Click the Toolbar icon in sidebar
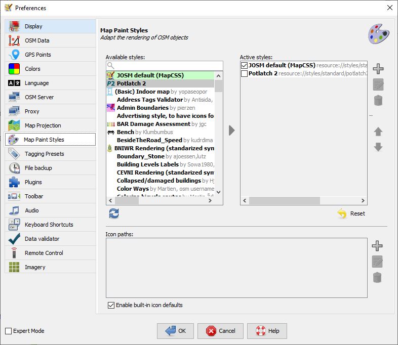Image resolution: width=398 pixels, height=345 pixels. (14, 196)
